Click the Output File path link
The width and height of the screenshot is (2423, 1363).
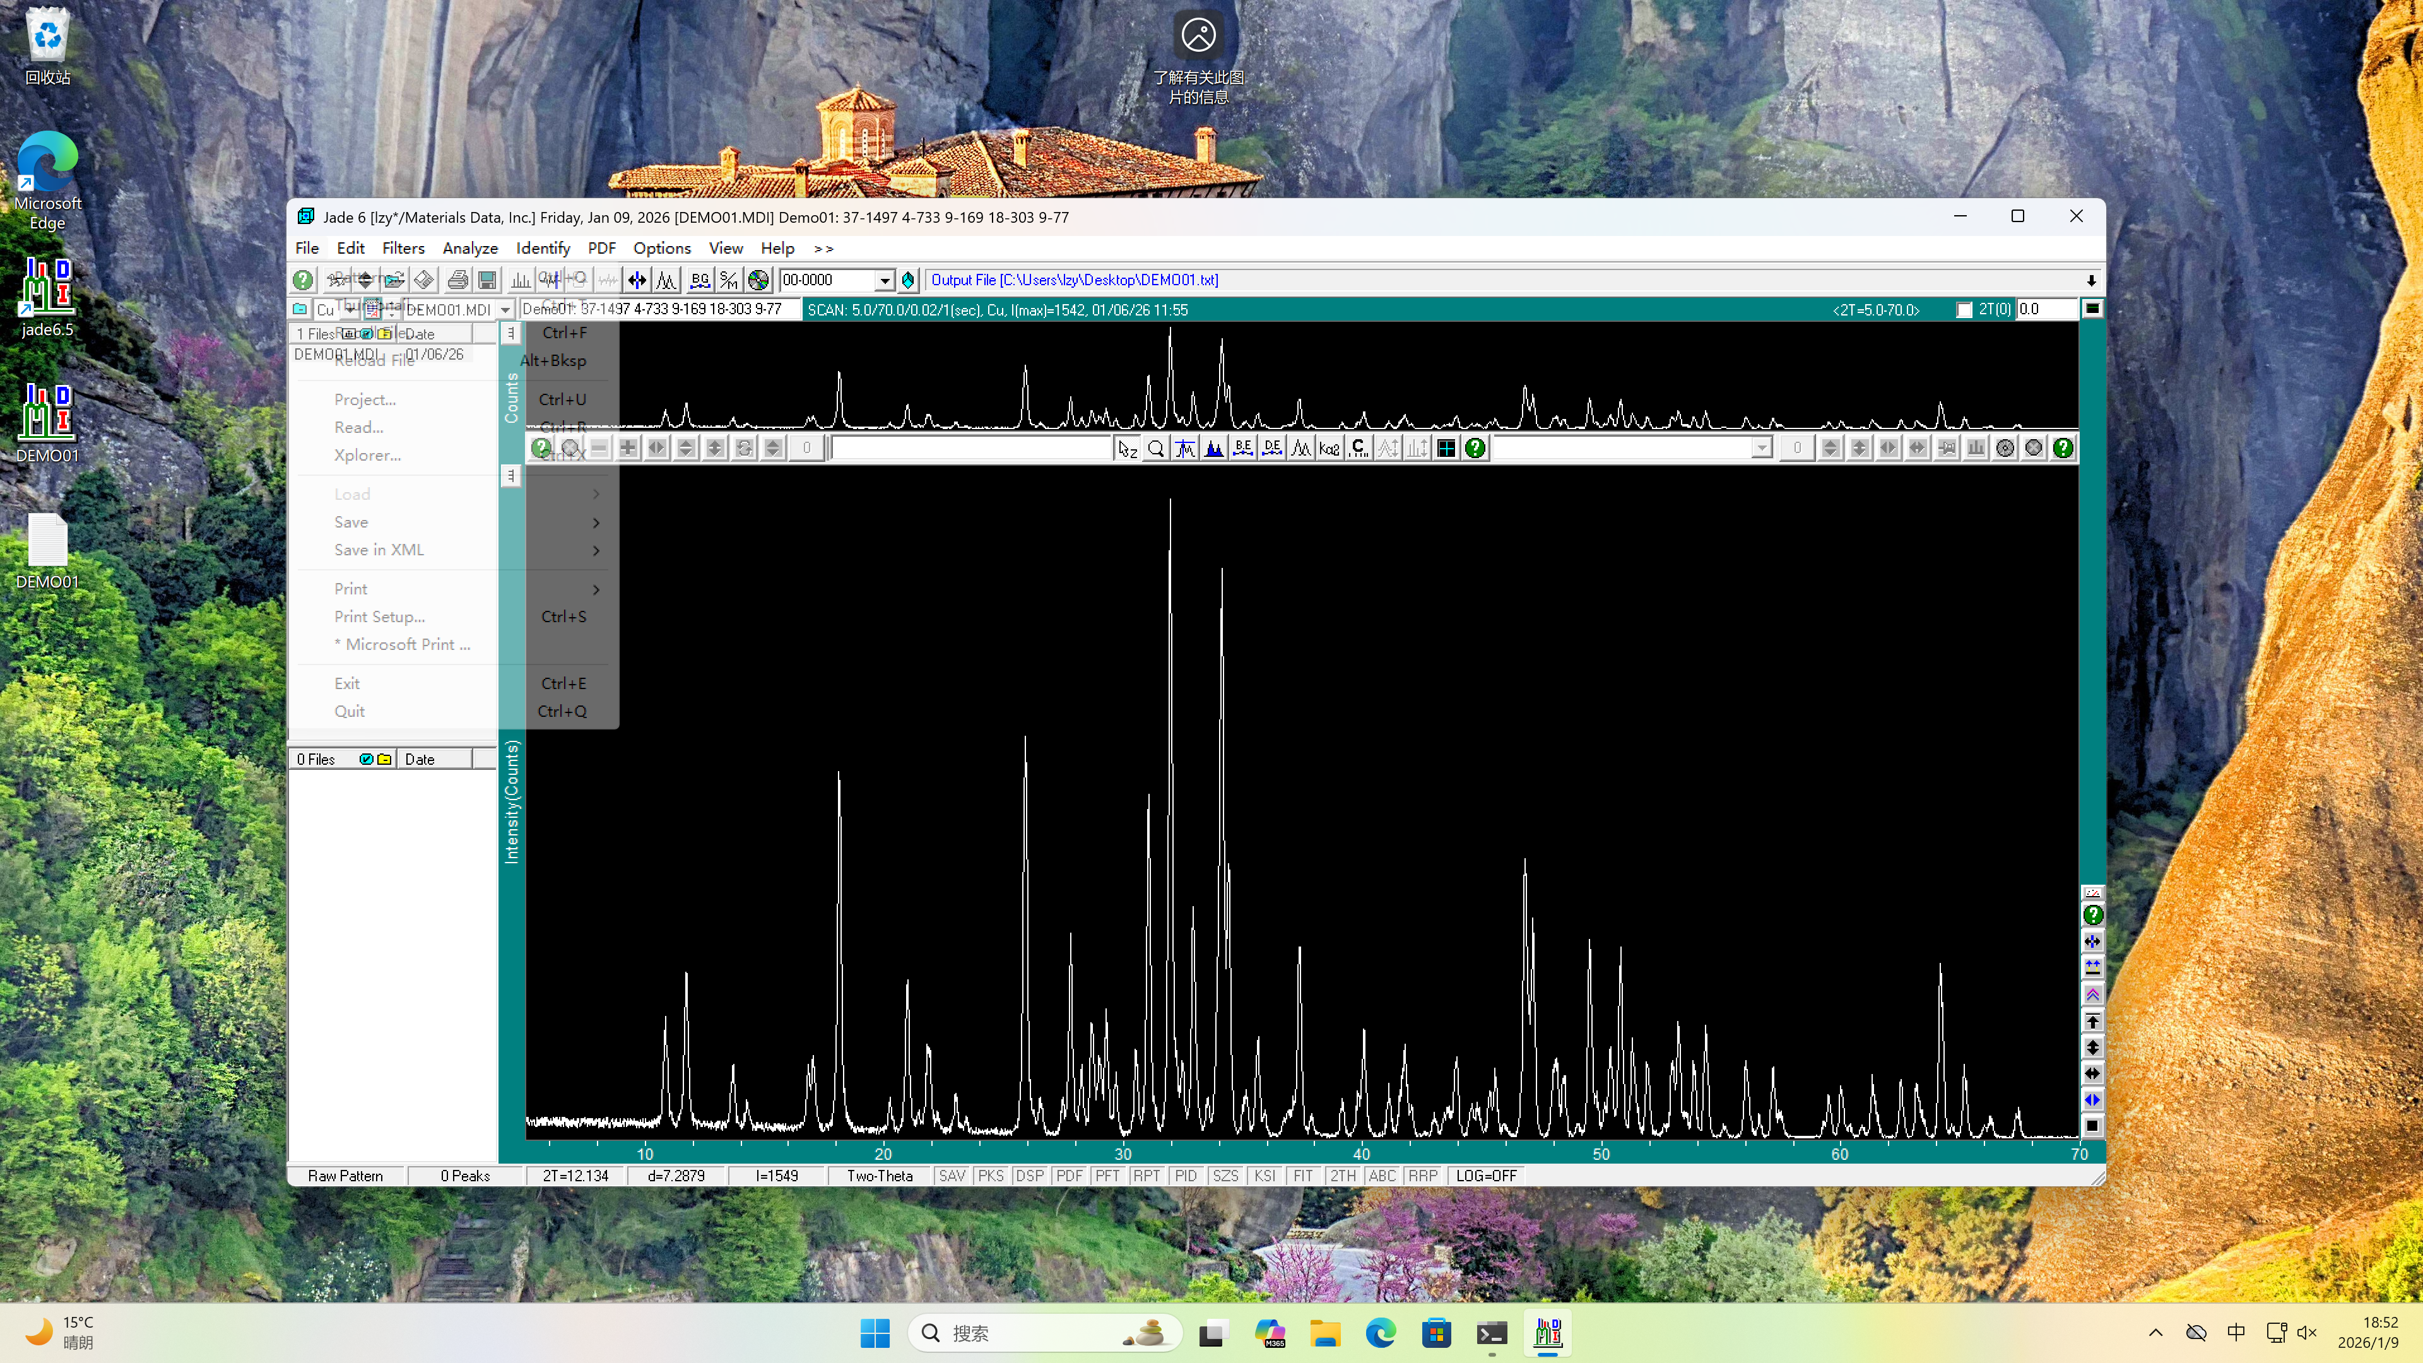click(1074, 280)
